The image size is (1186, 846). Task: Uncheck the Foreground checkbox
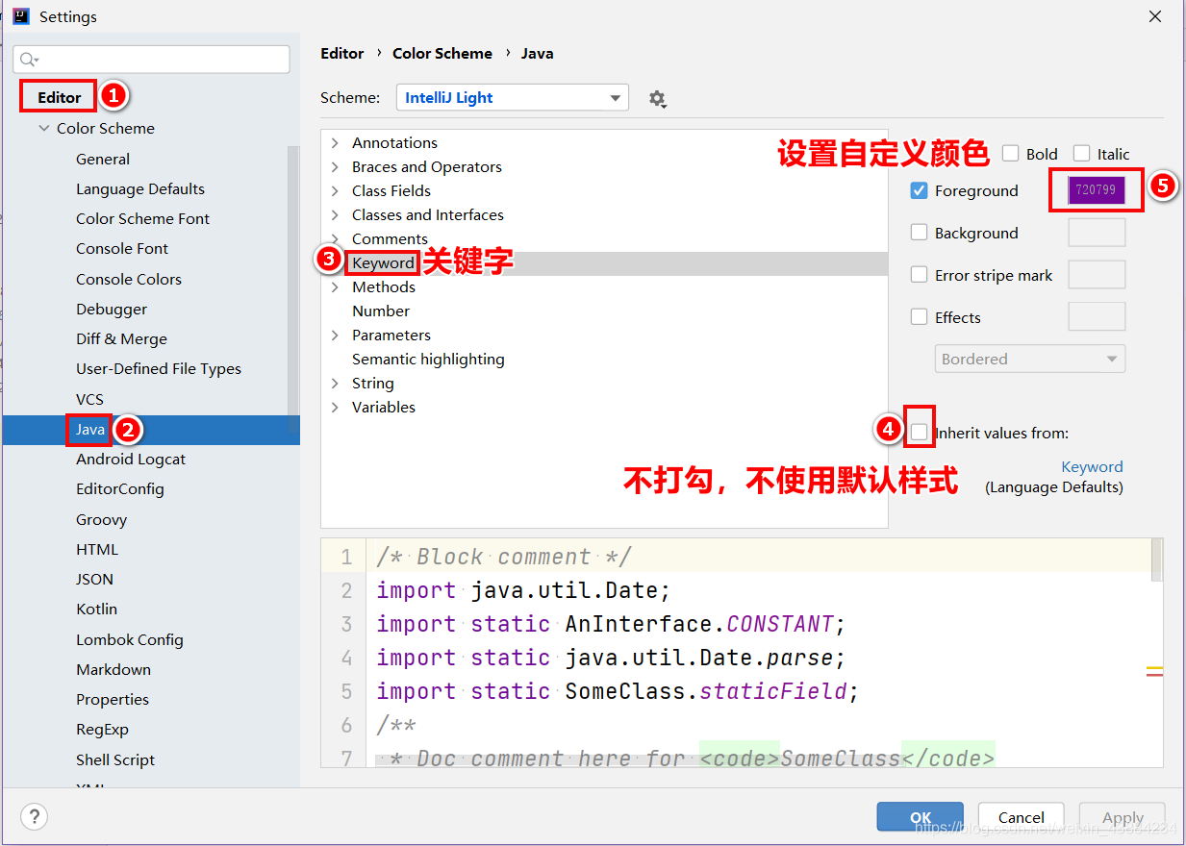tap(920, 190)
